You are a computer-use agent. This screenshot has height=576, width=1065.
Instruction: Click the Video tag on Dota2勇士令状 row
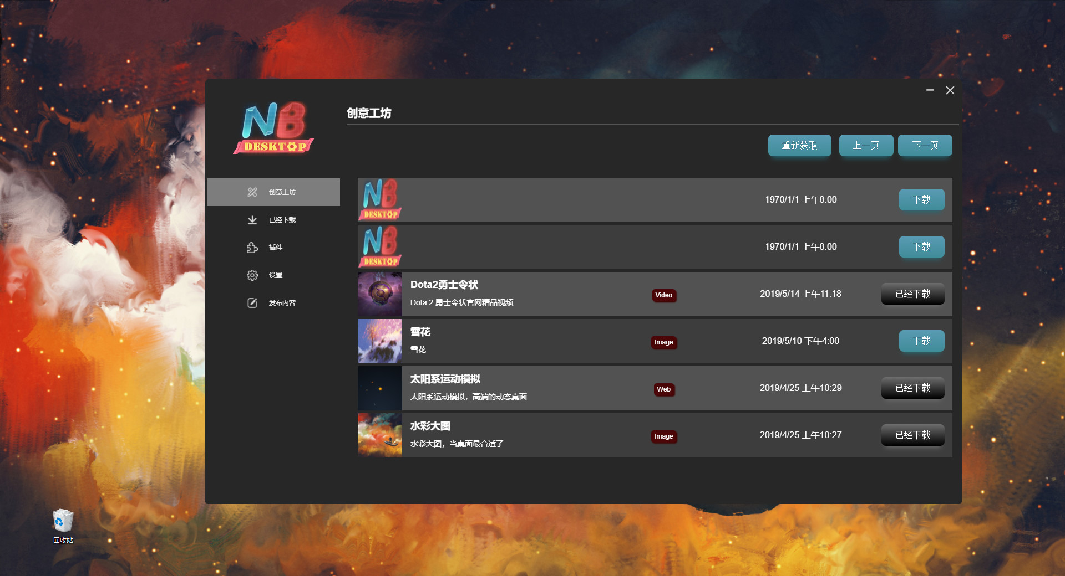(663, 295)
